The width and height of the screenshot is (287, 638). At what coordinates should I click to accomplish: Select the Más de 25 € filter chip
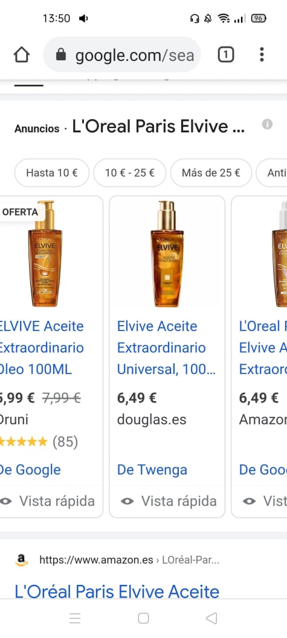(211, 173)
